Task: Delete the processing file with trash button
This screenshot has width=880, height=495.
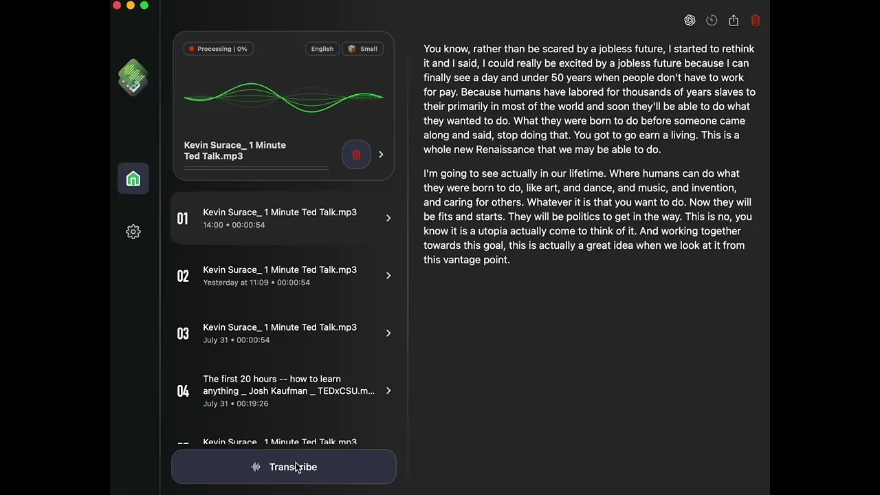Action: coord(356,155)
